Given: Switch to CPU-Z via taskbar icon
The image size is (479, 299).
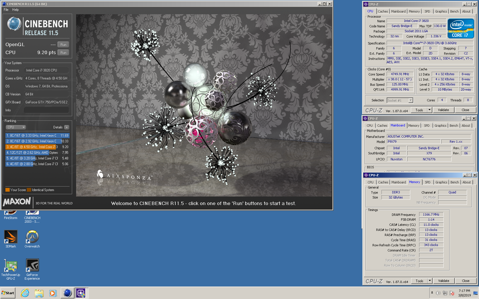Looking at the screenshot, I should coord(81,293).
